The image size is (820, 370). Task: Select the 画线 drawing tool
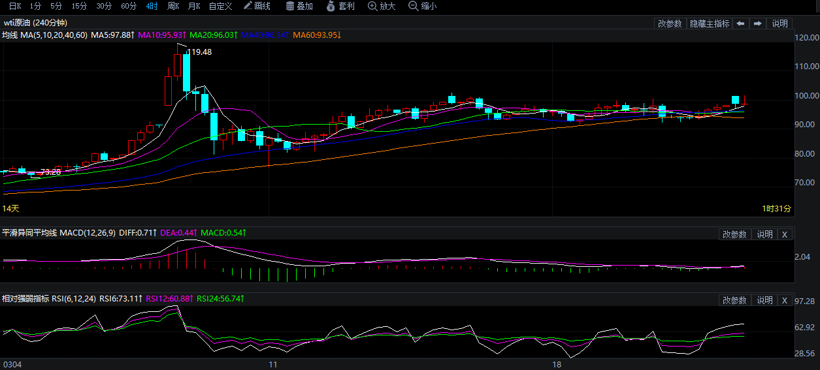tap(257, 6)
